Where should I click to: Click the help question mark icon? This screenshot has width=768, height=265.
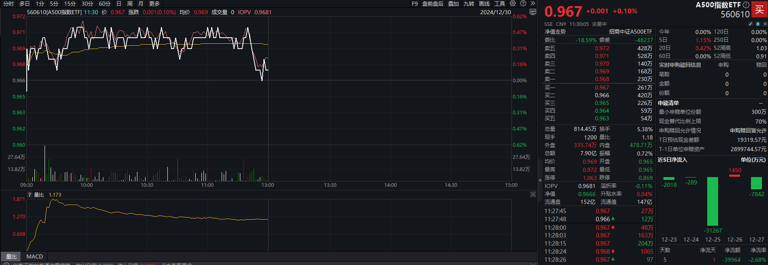pos(523,3)
